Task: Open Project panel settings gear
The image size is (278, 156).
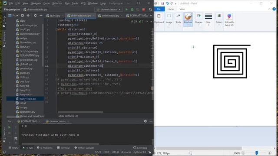Action: point(35,16)
